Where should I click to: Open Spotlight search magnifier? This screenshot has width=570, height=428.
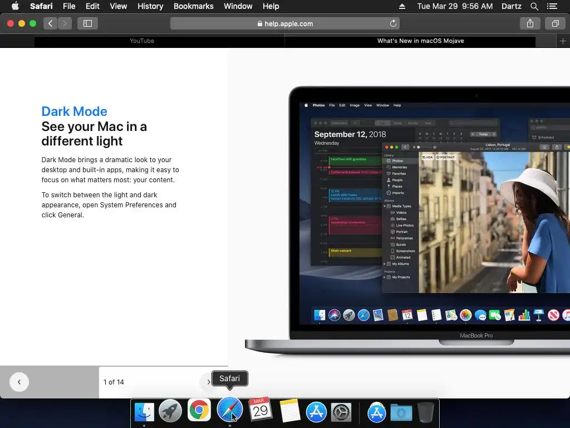point(534,6)
